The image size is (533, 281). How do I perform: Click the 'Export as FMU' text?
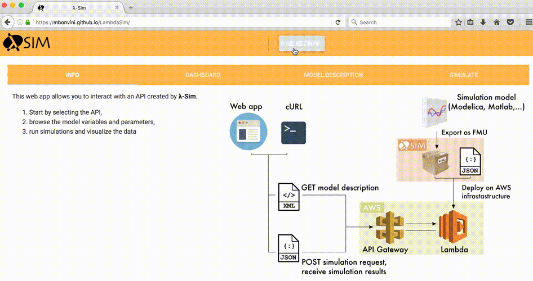[464, 133]
